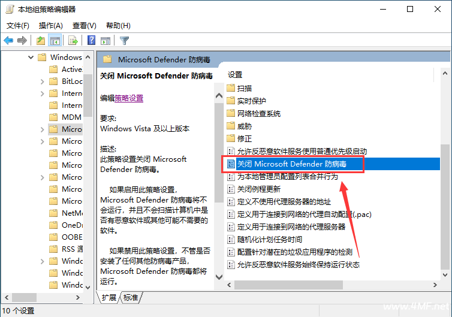Open the 实时保护 folder
This screenshot has width=452, height=317.
click(x=251, y=101)
